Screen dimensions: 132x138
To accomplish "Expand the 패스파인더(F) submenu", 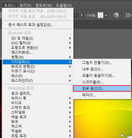I will click(x=38, y=81).
